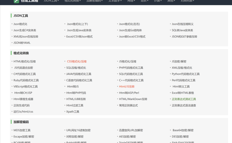Image resolution: width=232 pixels, height=143 pixels.
Task: Open Perl代码格式化工具 link
Action: tap(183, 80)
